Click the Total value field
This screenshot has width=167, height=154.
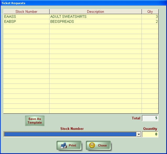click(150, 118)
